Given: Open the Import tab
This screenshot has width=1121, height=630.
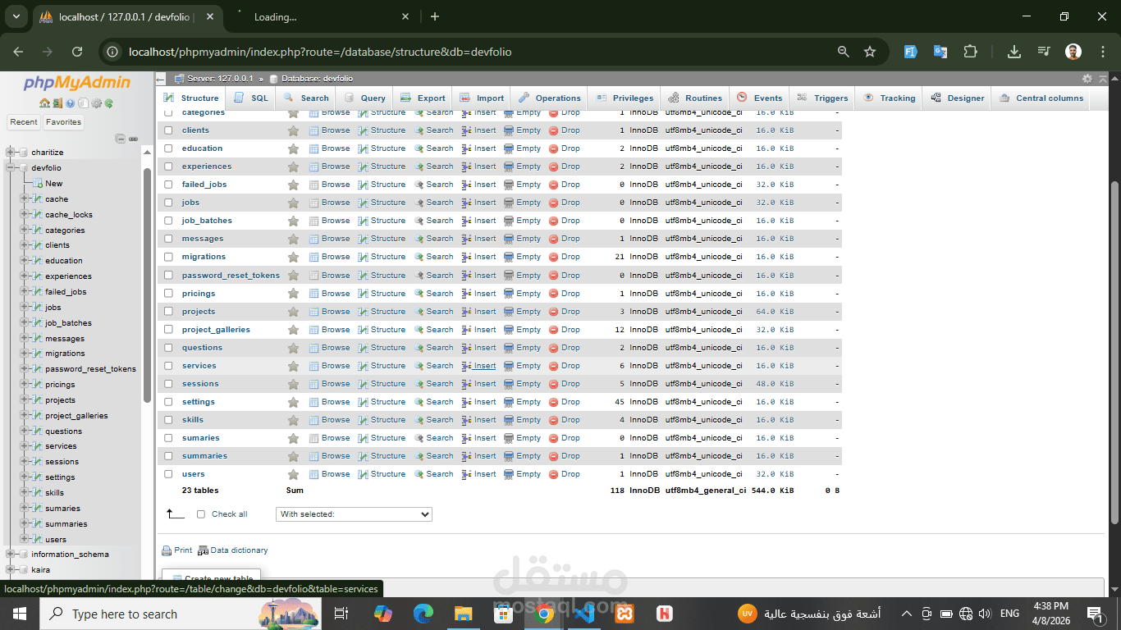Looking at the screenshot, I should click(482, 98).
